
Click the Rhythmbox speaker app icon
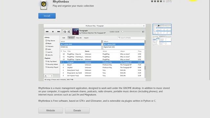(44, 5)
